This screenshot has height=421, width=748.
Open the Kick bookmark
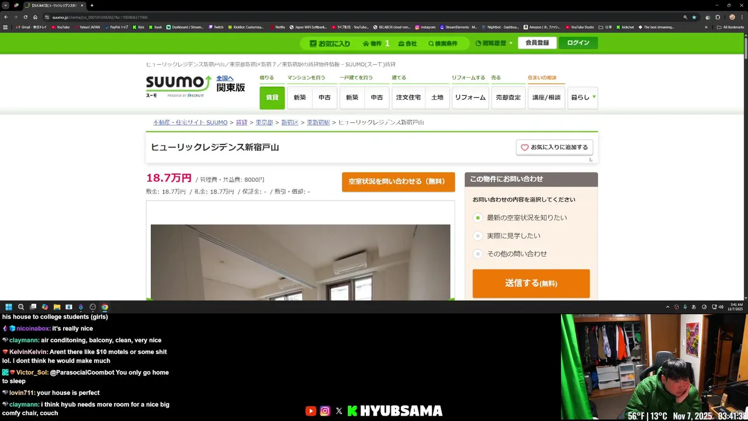(138, 27)
